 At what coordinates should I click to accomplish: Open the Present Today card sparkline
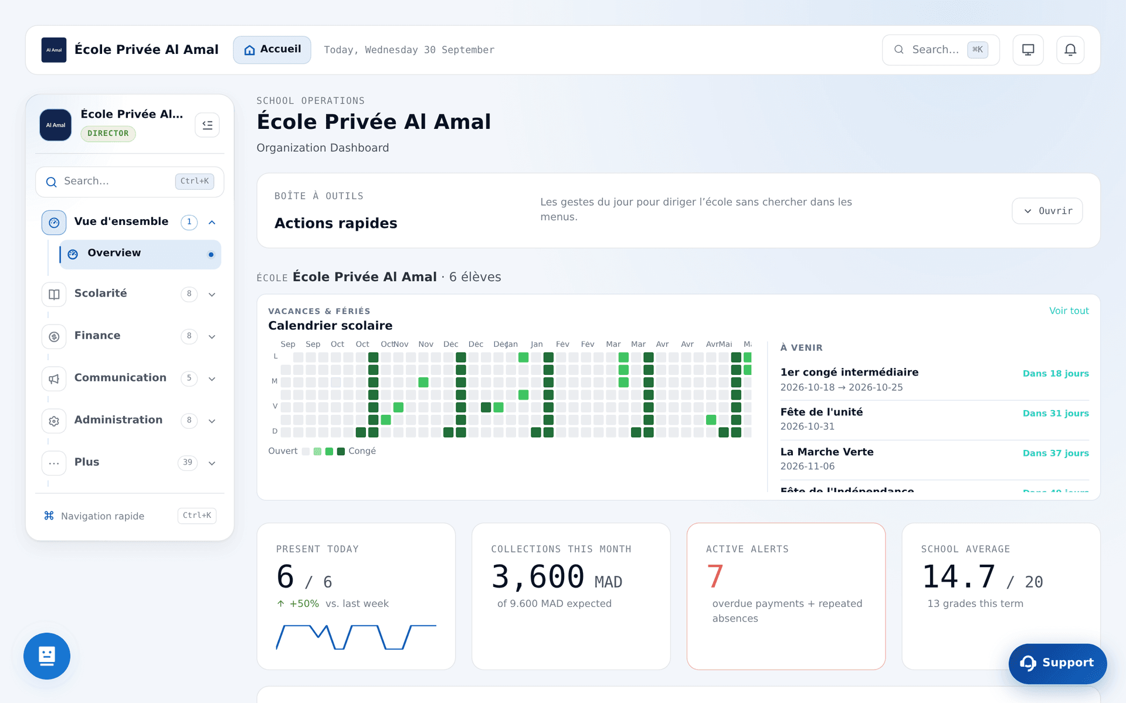[356, 637]
